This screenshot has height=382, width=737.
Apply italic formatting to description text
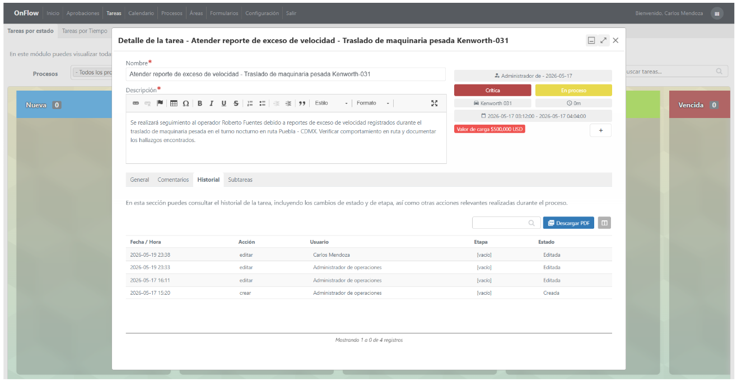[x=212, y=103]
